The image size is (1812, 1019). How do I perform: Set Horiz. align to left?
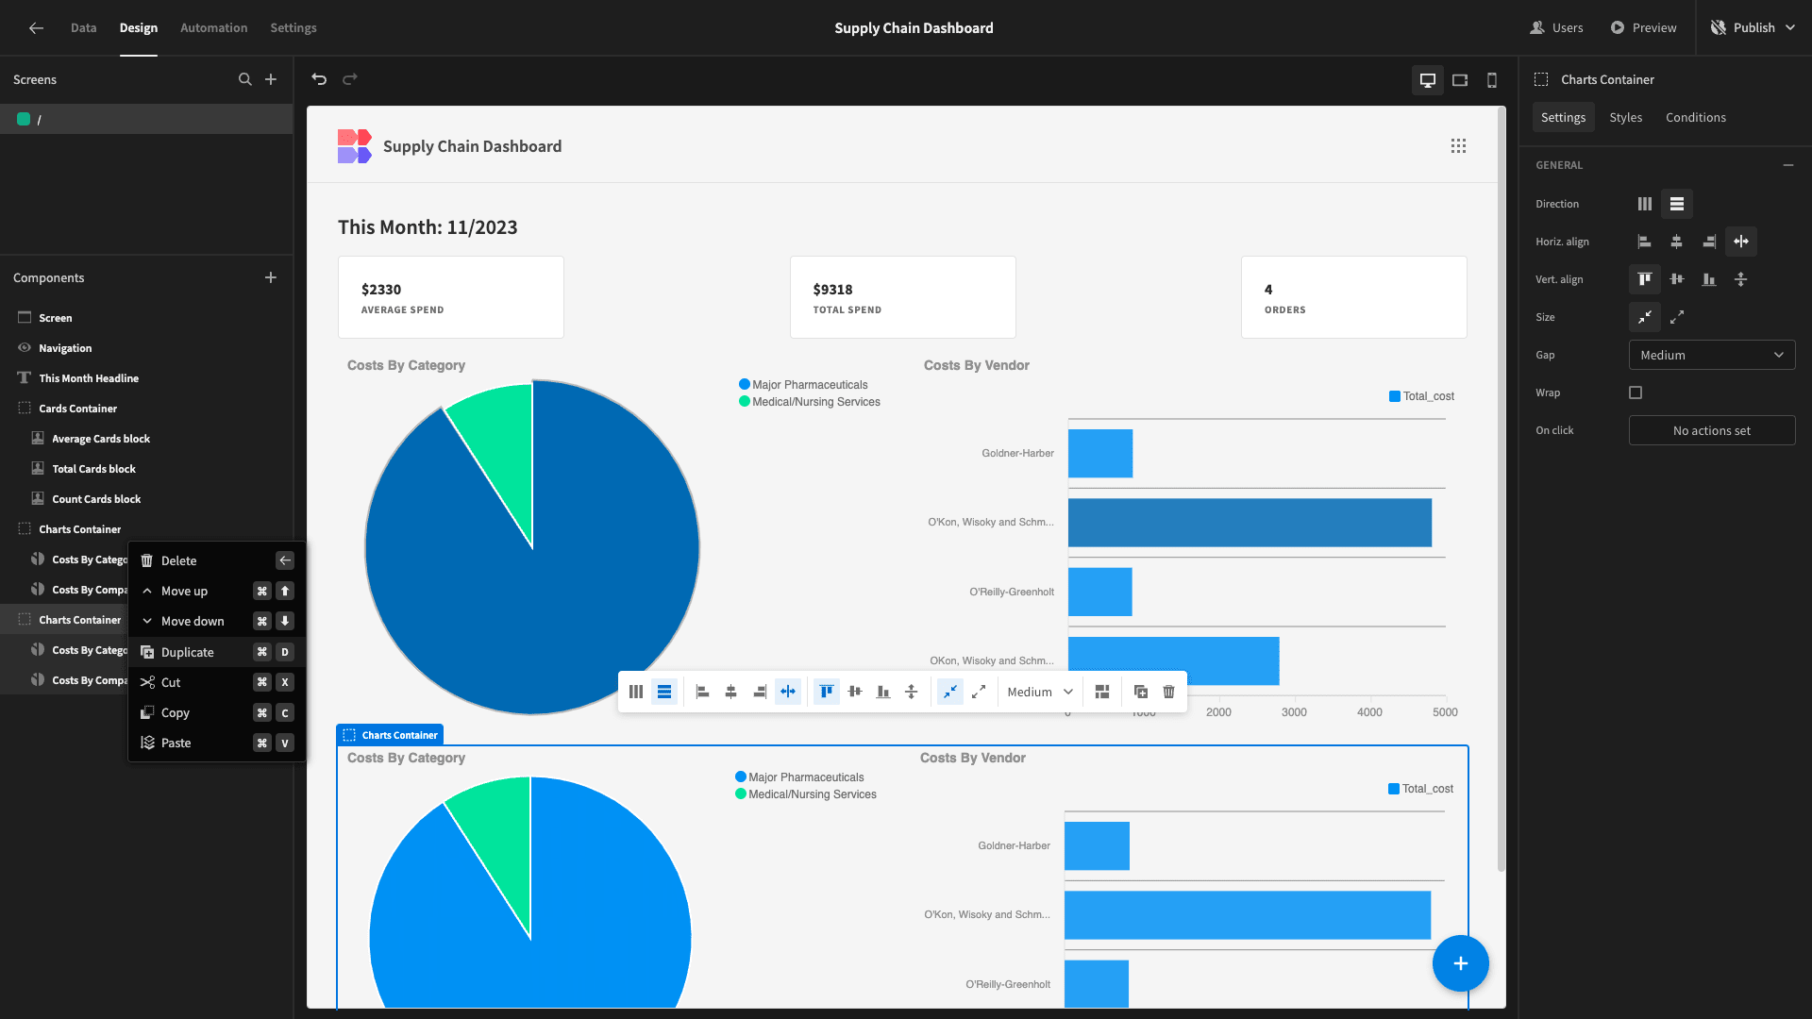coord(1645,242)
